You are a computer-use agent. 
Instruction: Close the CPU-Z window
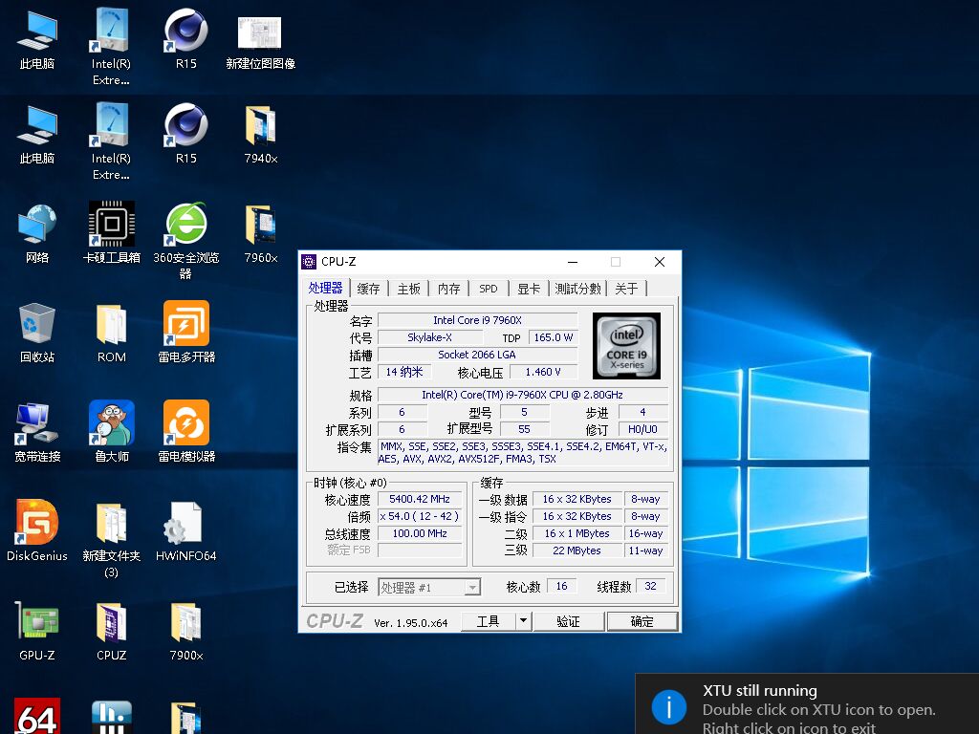click(x=660, y=262)
